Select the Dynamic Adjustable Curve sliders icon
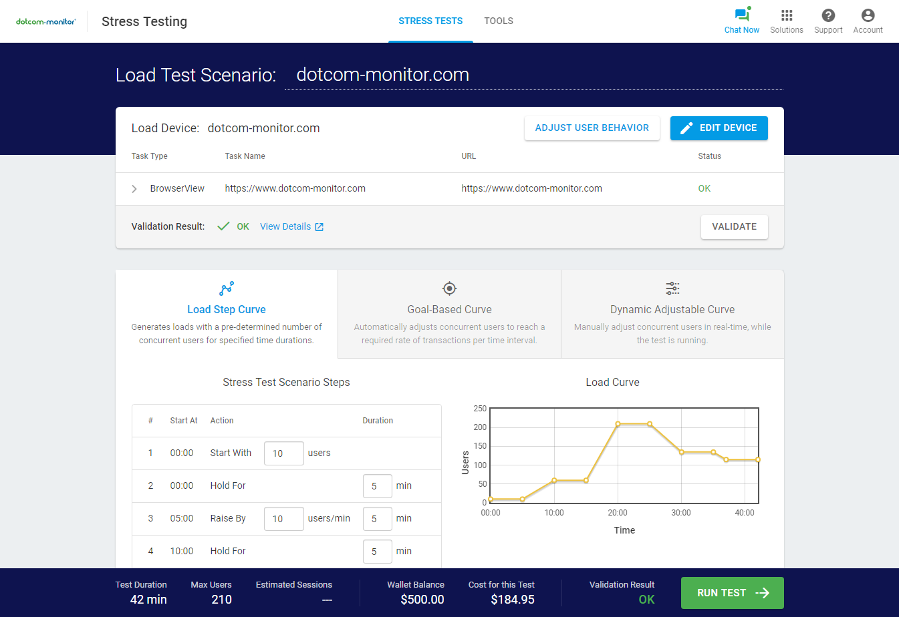899x617 pixels. (x=672, y=288)
